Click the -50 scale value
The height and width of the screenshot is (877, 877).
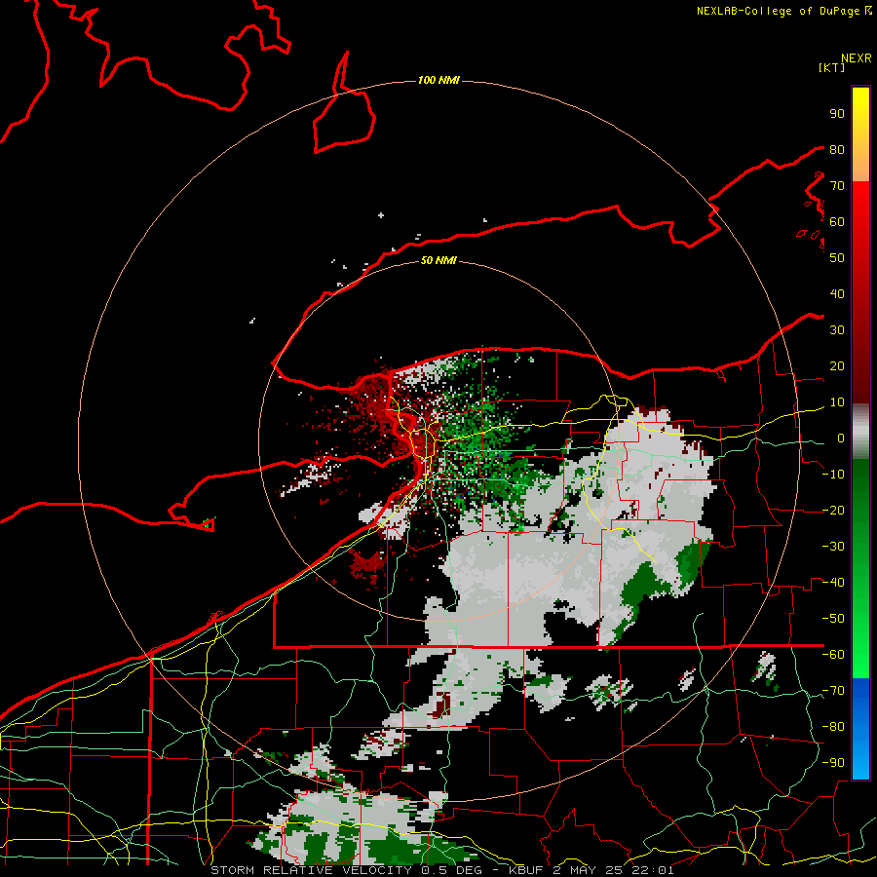[x=833, y=619]
